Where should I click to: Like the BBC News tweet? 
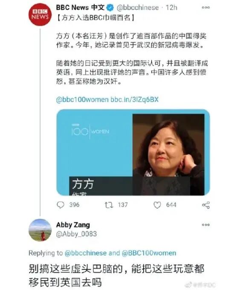(157, 205)
